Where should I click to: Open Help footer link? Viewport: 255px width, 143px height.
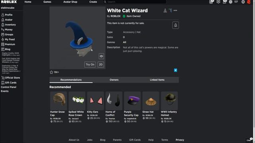(x=151, y=140)
